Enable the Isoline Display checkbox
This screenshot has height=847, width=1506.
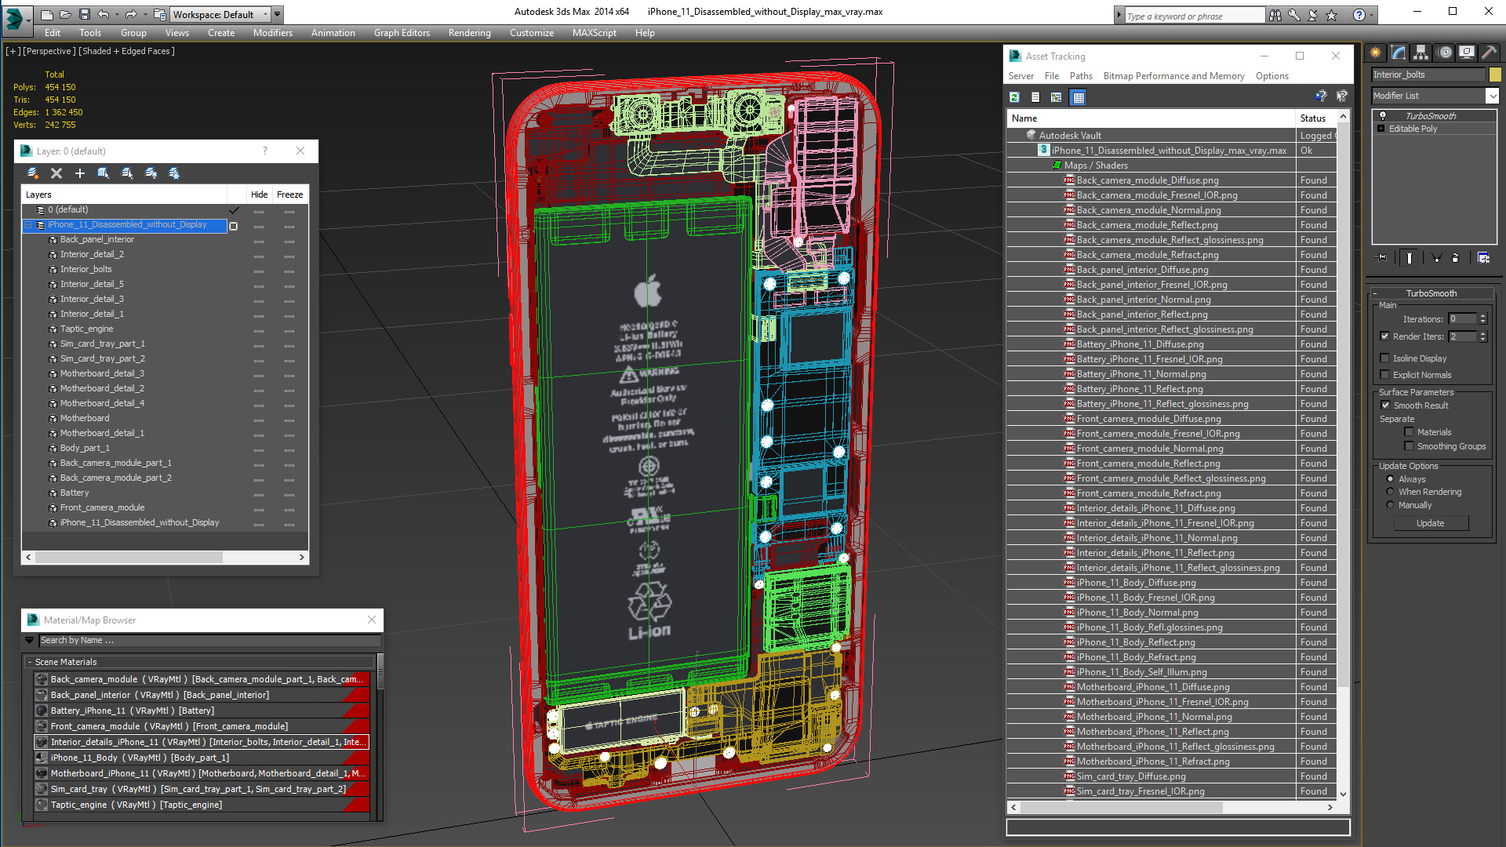pyautogui.click(x=1385, y=358)
